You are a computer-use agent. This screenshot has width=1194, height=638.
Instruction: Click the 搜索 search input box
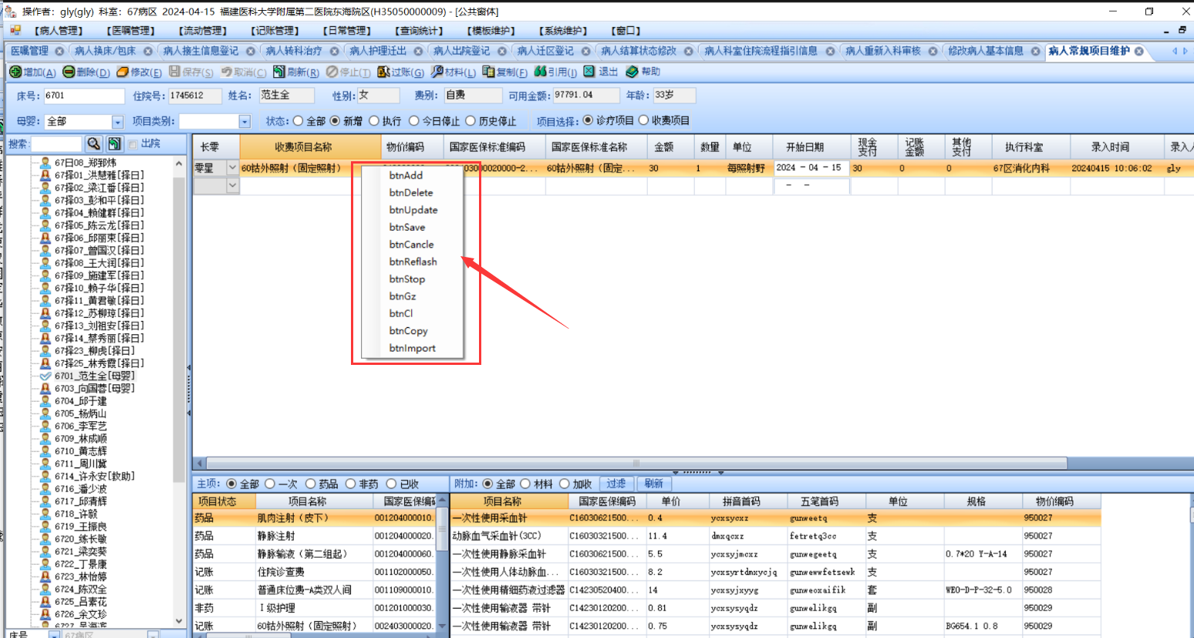point(56,143)
